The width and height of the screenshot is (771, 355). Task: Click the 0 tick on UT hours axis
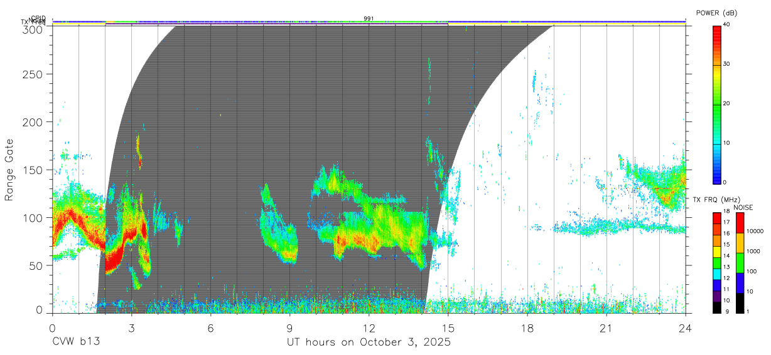[52, 327]
